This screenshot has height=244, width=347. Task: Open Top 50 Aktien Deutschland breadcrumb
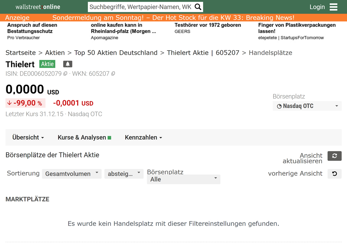(116, 53)
